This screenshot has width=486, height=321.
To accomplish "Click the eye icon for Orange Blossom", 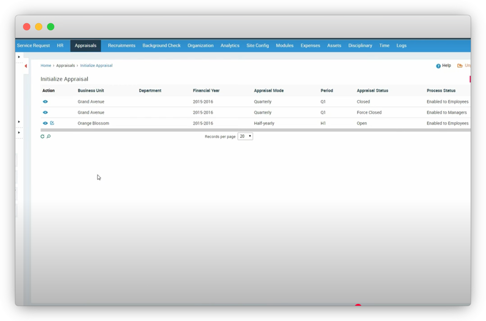I will (x=46, y=123).
